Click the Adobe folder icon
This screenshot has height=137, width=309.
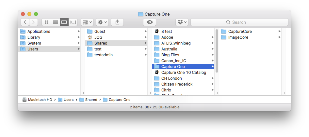[157, 37]
